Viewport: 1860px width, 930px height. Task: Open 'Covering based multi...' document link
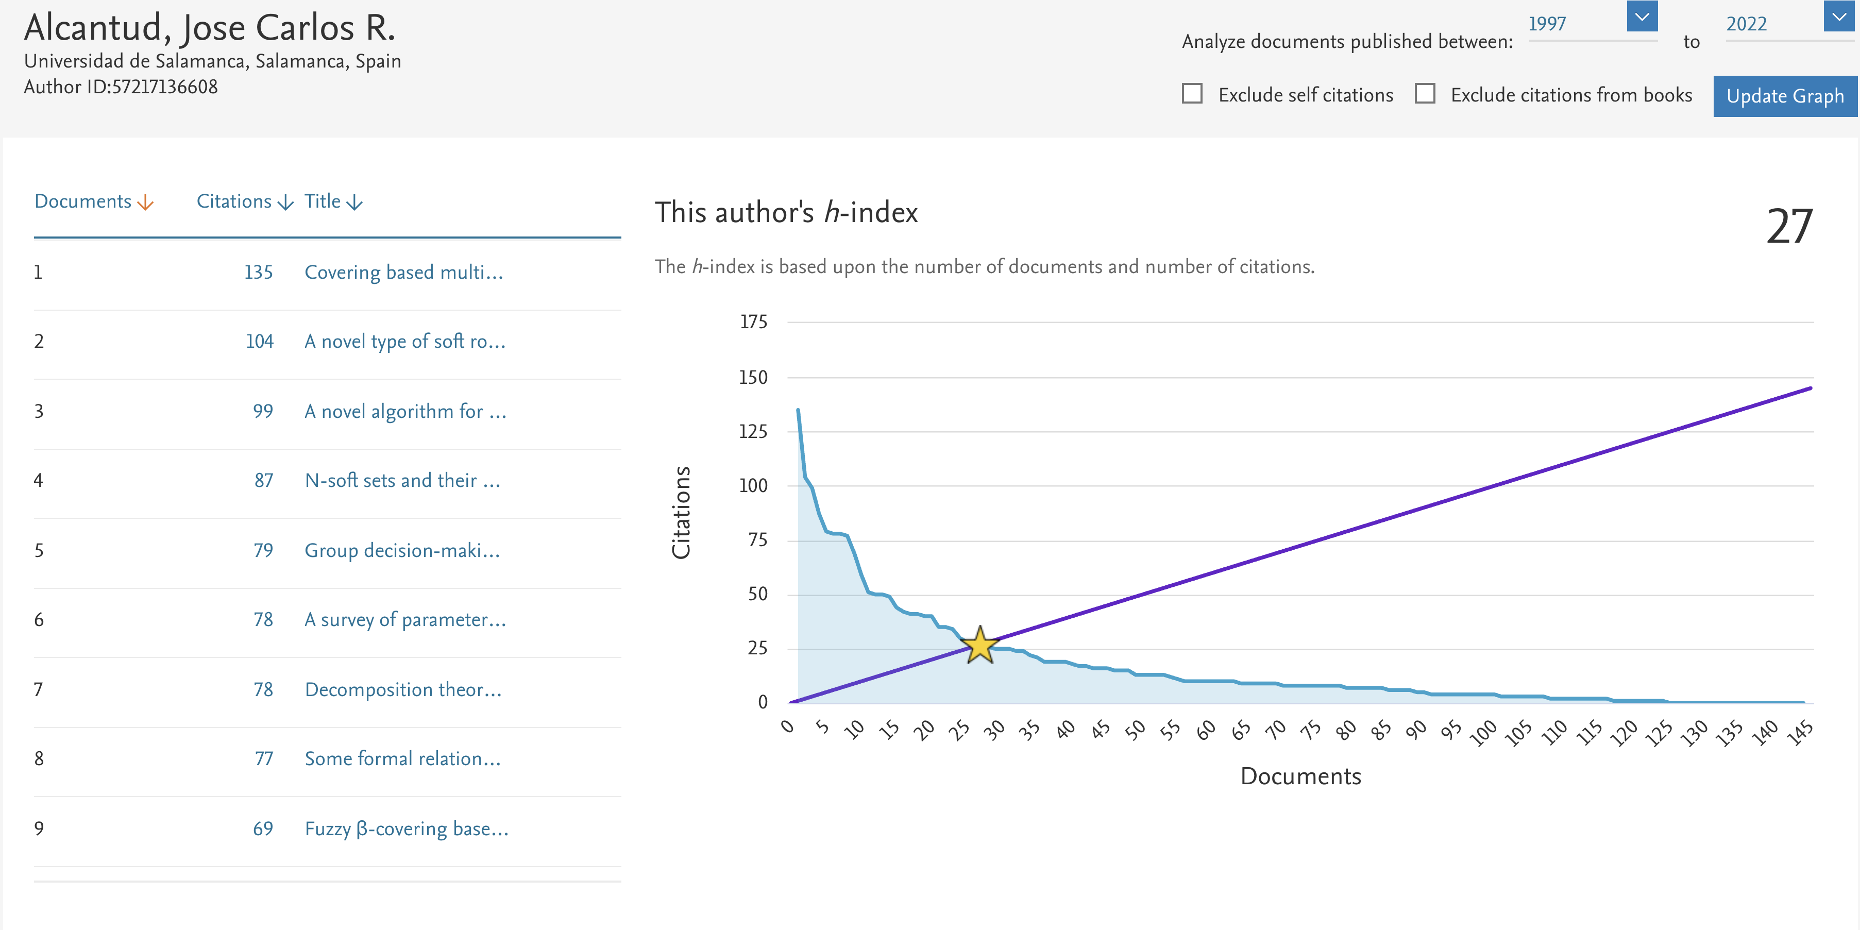pos(403,272)
